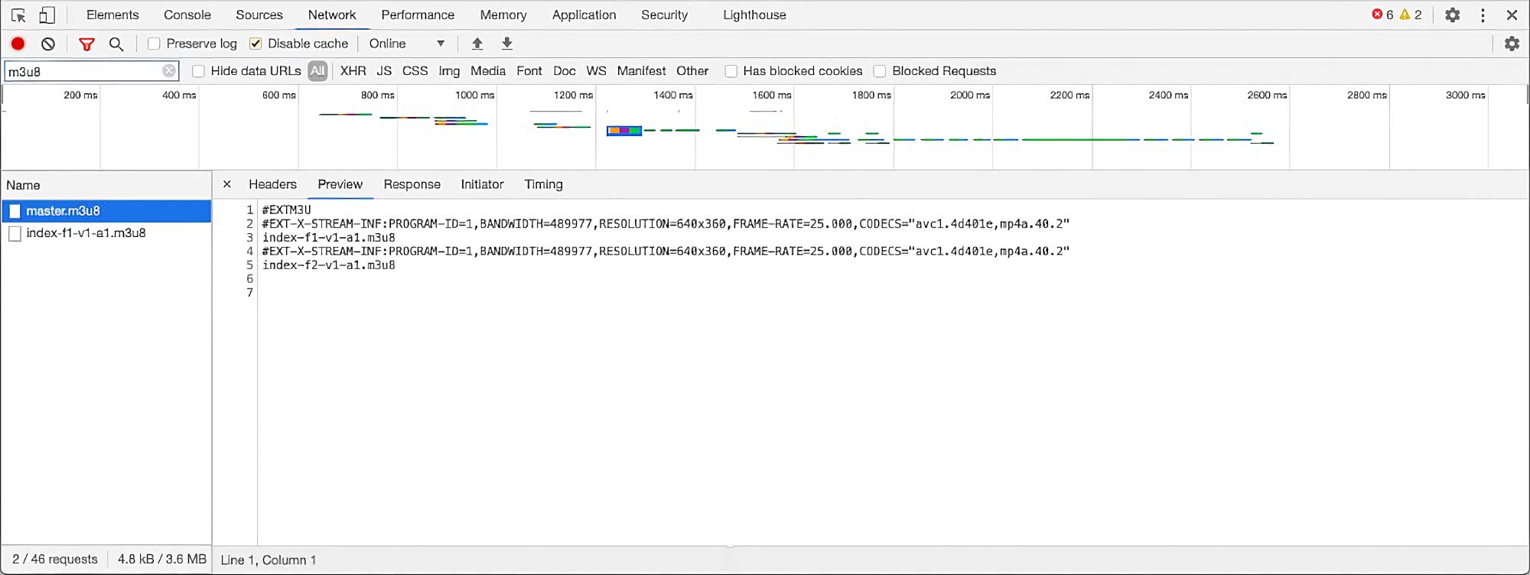Open the Application panel tab
This screenshot has height=575, width=1530.
584,15
